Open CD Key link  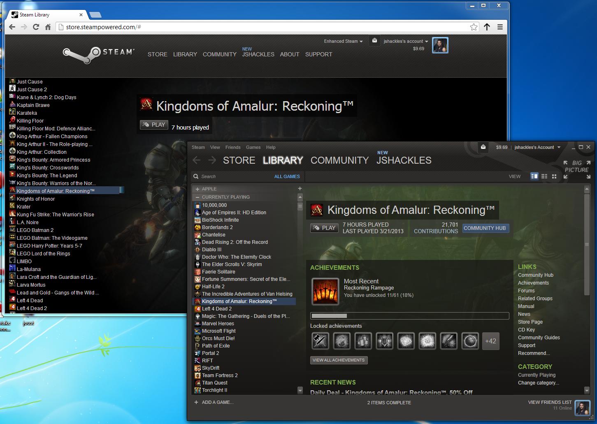coord(526,330)
